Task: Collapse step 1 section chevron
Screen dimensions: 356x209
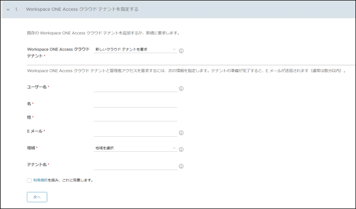Action: (x=8, y=10)
